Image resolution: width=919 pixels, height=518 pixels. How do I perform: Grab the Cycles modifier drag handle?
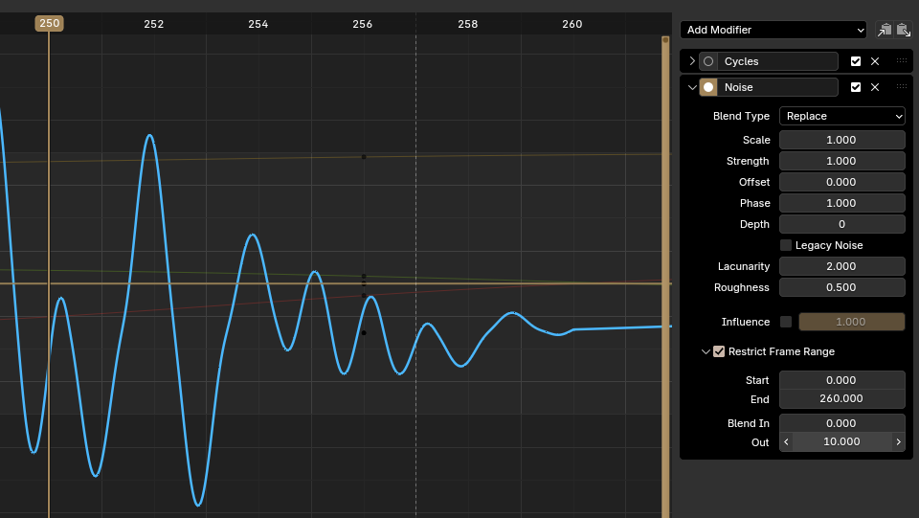pos(902,61)
